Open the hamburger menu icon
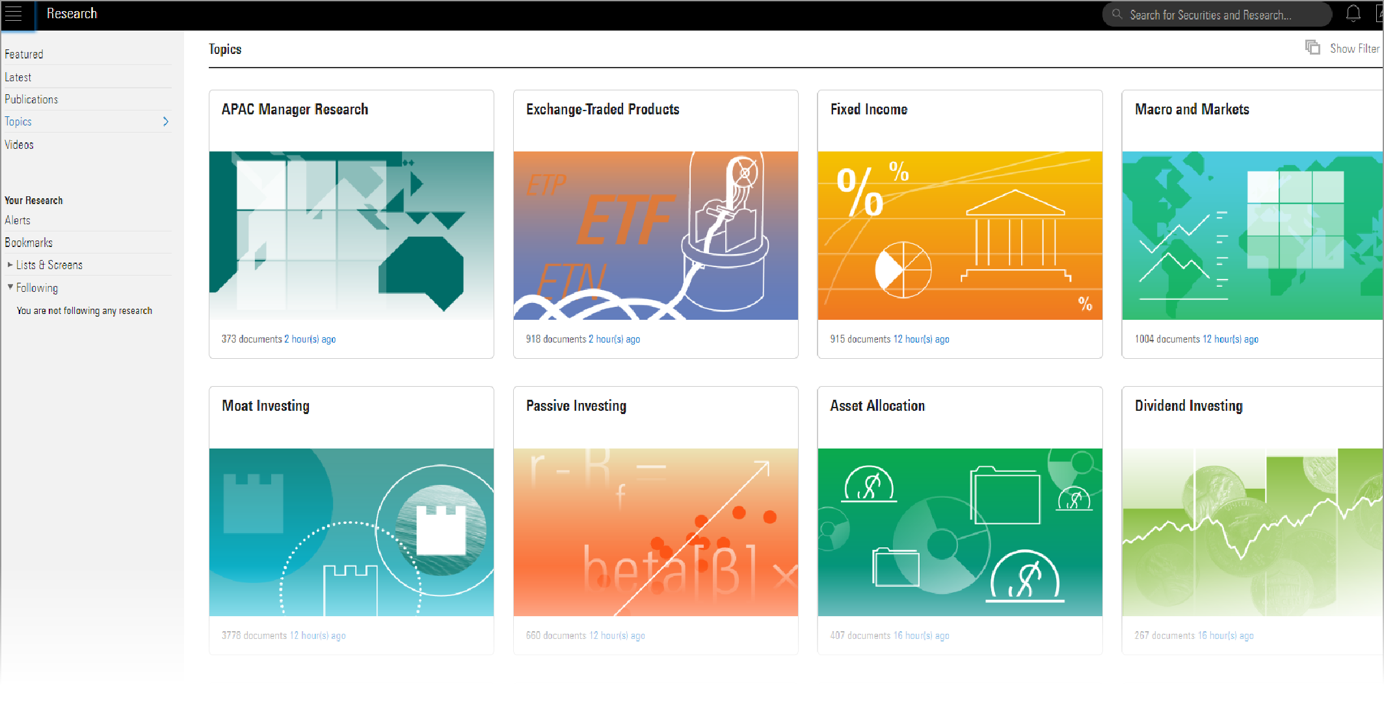 click(14, 14)
